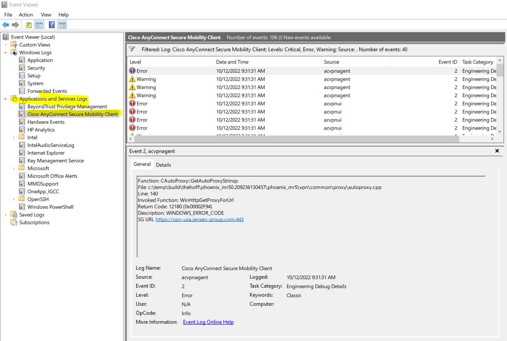507x341 pixels.
Task: Click the Forward arrow toolbar icon
Action: [x=15, y=25]
